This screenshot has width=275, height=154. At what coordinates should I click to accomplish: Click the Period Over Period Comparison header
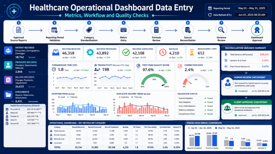pyautogui.click(x=204, y=123)
